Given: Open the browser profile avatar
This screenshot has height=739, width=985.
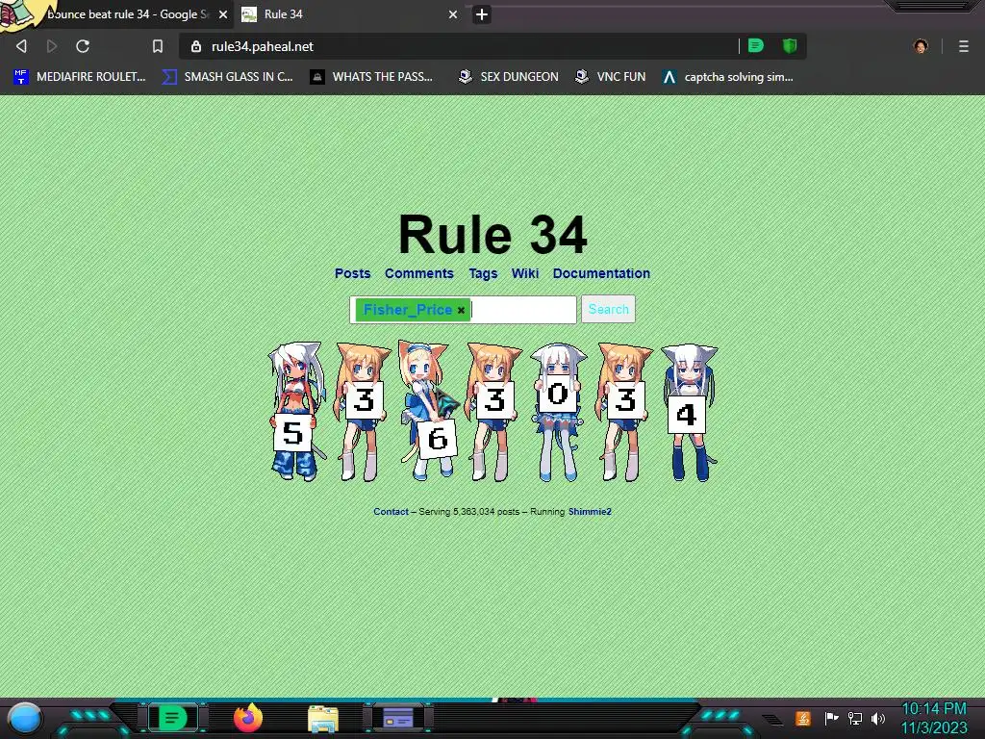Looking at the screenshot, I should click(x=921, y=46).
